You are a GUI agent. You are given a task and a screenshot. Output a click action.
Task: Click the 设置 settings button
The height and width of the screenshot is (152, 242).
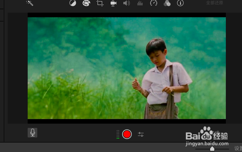(238, 148)
